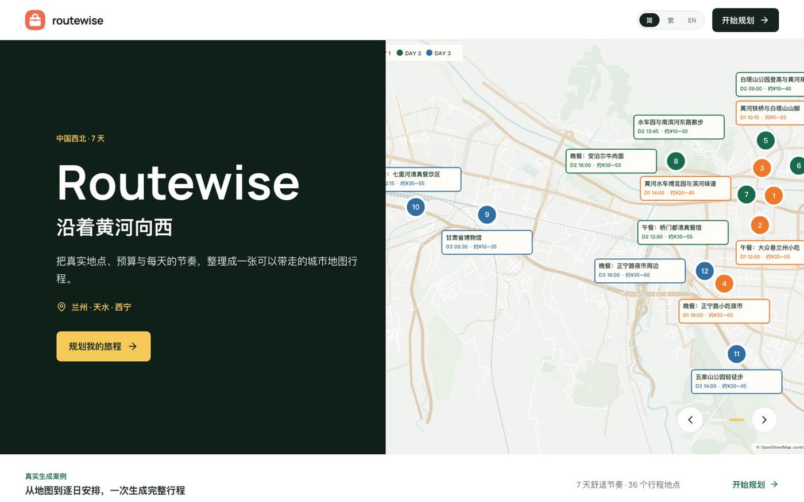Switch language to EN
The image size is (804, 502).
[x=692, y=21]
